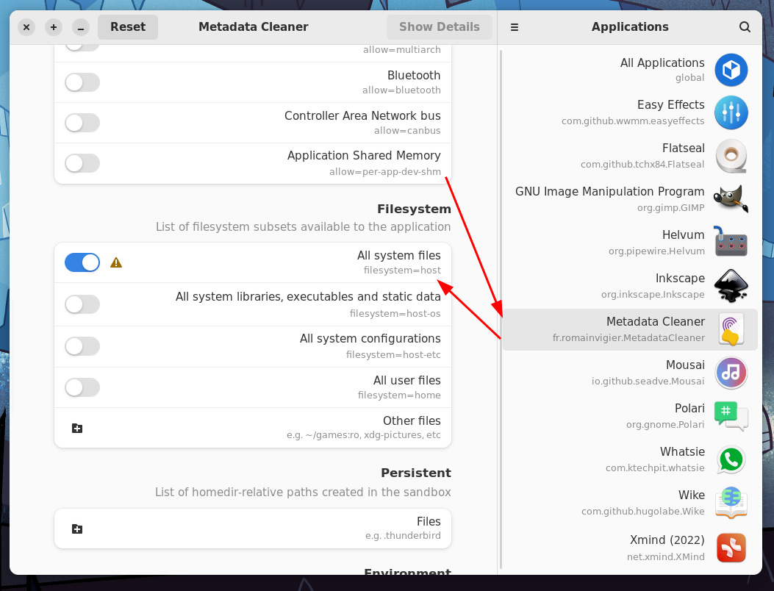Click the com.ktechpit.whatsie identifier text
This screenshot has height=591, width=774.
[655, 468]
